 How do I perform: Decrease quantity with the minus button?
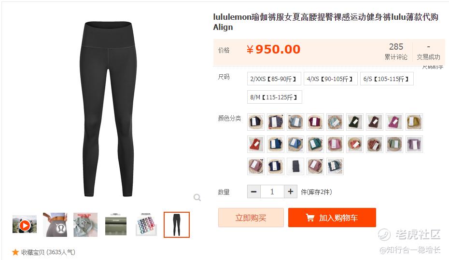[x=253, y=192]
